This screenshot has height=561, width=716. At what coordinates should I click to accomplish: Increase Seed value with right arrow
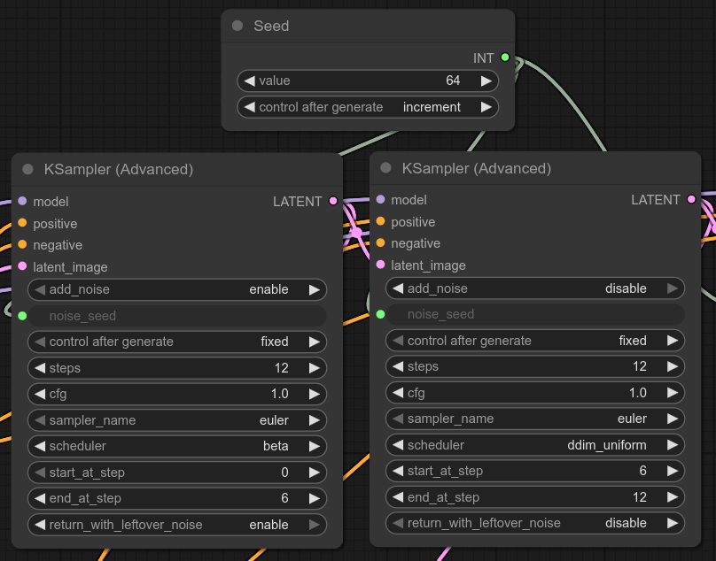coord(486,81)
